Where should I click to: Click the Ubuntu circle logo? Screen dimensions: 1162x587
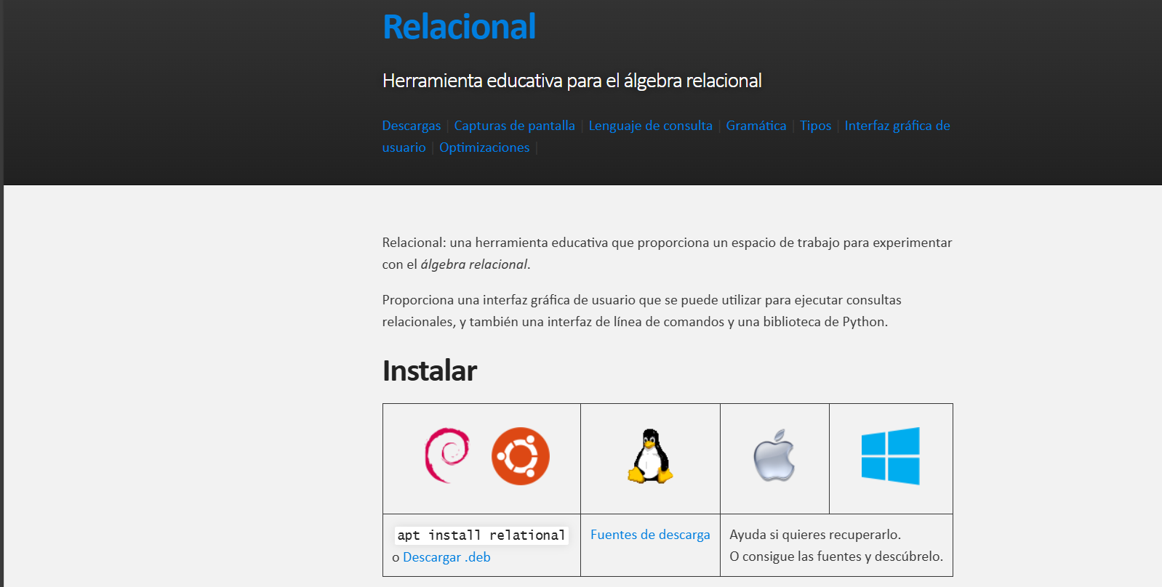tap(521, 456)
